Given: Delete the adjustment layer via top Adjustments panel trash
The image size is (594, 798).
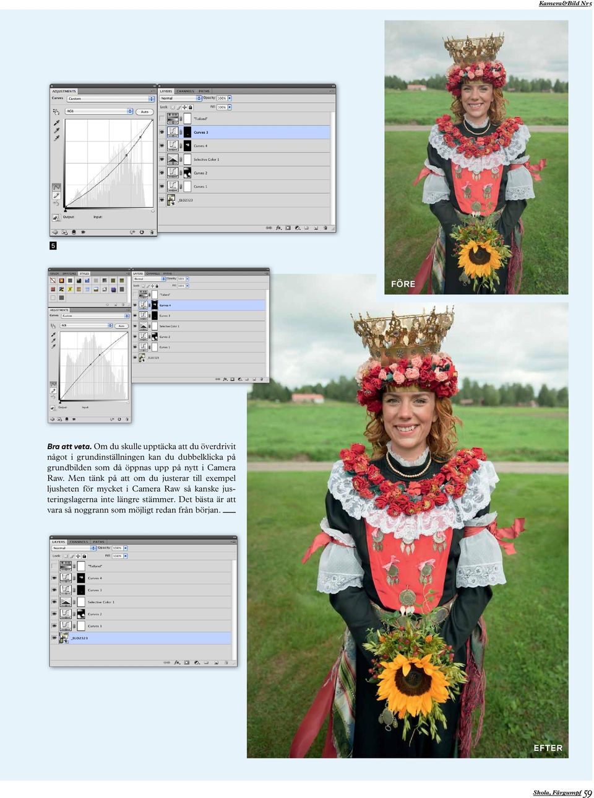Looking at the screenshot, I should [150, 232].
